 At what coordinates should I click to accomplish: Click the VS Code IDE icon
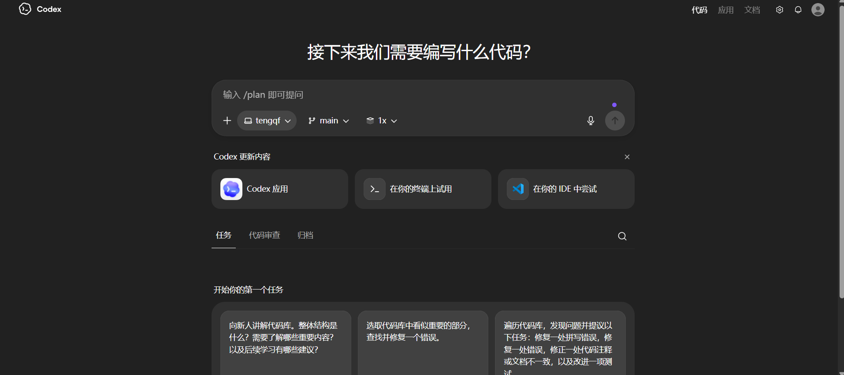coord(518,189)
